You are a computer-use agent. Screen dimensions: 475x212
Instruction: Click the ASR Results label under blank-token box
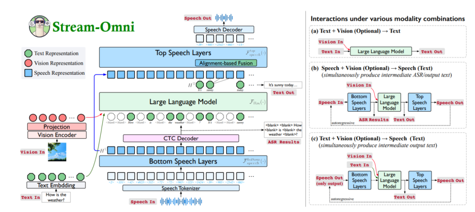(284, 142)
